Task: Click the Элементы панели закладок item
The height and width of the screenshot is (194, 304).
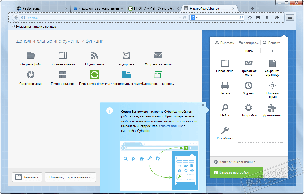Action: pos(34,27)
